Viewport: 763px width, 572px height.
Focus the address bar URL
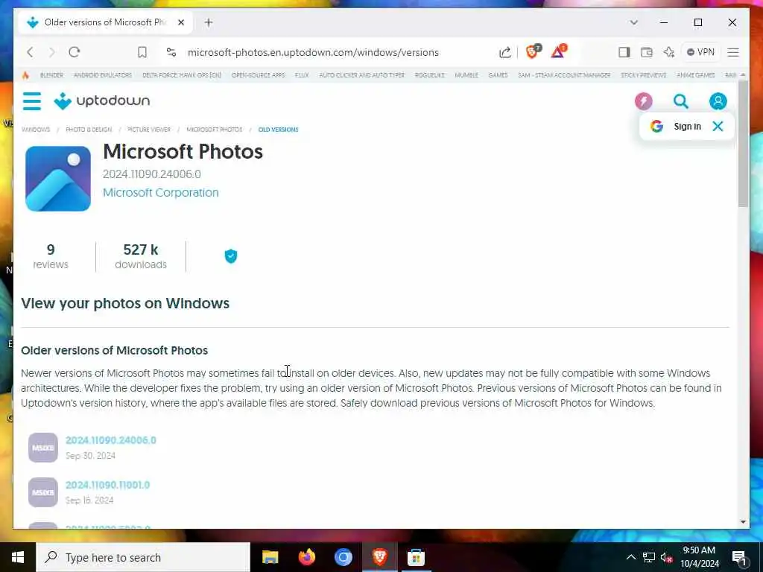(x=313, y=53)
